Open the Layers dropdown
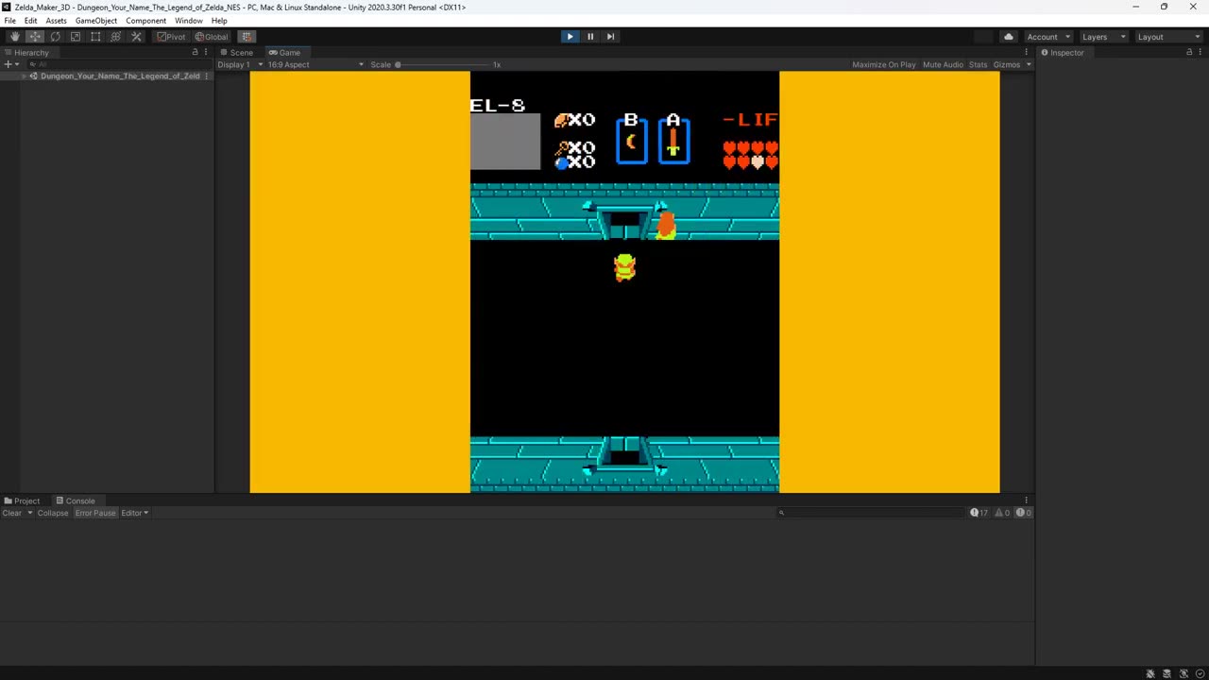 (x=1103, y=37)
